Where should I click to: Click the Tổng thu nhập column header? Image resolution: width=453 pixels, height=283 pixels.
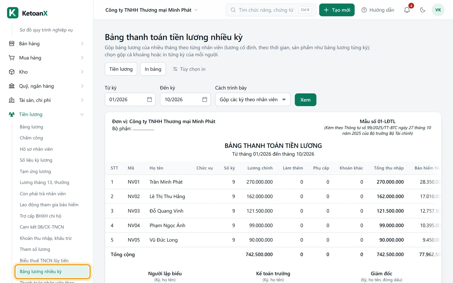(x=389, y=168)
